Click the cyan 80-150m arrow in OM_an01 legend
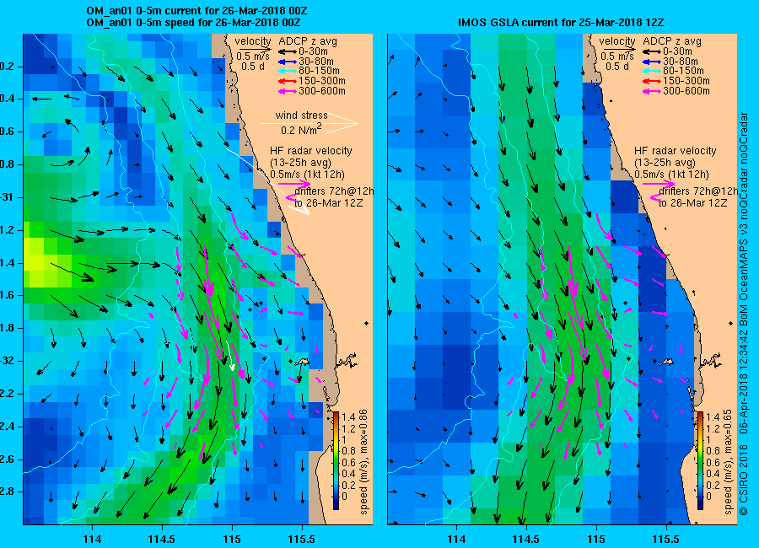Image resolution: width=759 pixels, height=548 pixels. click(x=288, y=71)
